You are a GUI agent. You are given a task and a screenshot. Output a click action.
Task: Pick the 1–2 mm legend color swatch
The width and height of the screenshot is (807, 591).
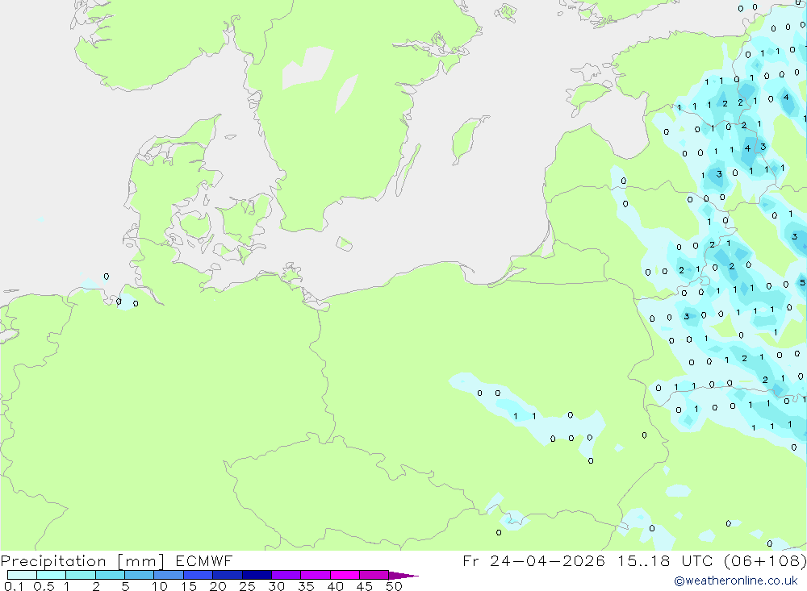[81, 575]
